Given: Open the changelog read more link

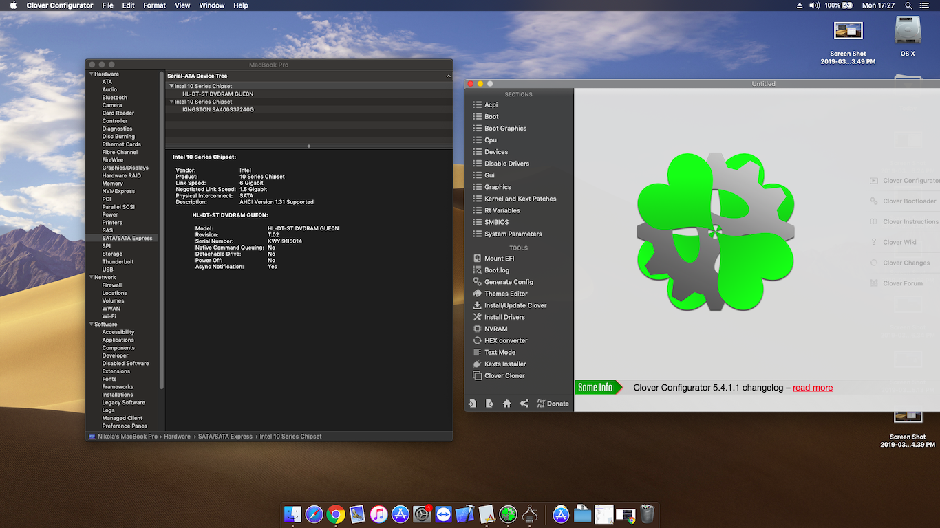Looking at the screenshot, I should click(x=812, y=388).
